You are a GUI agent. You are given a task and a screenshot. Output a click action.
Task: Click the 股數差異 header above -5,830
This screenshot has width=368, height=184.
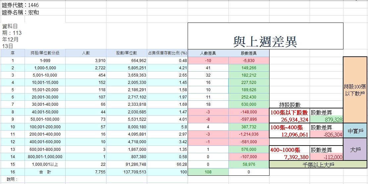(249, 53)
